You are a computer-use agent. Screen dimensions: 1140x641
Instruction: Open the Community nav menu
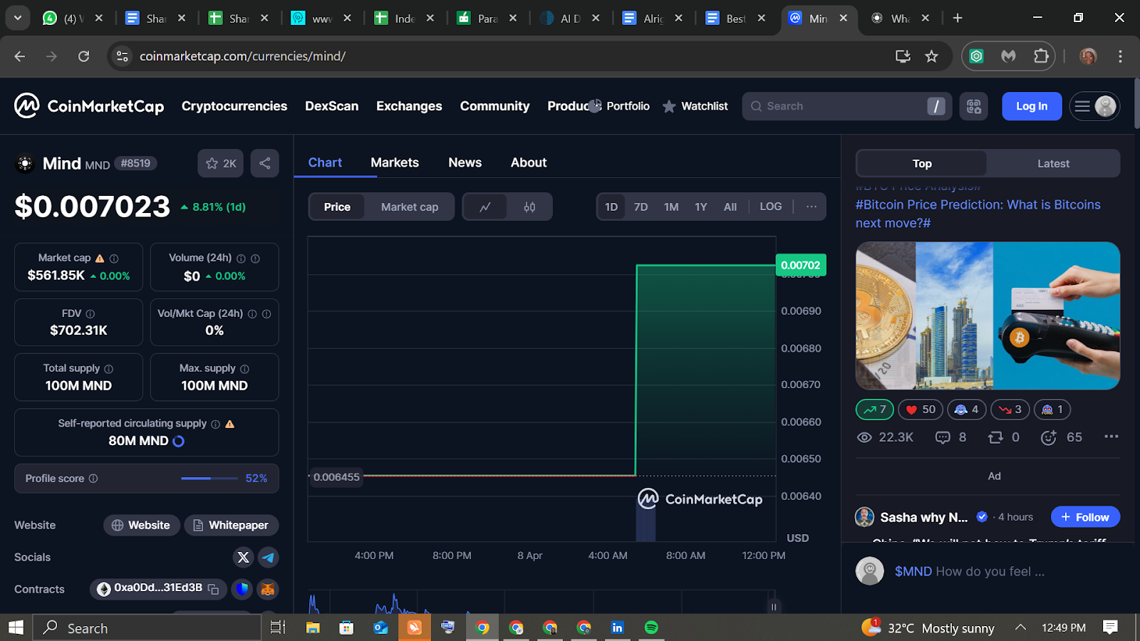pyautogui.click(x=495, y=106)
